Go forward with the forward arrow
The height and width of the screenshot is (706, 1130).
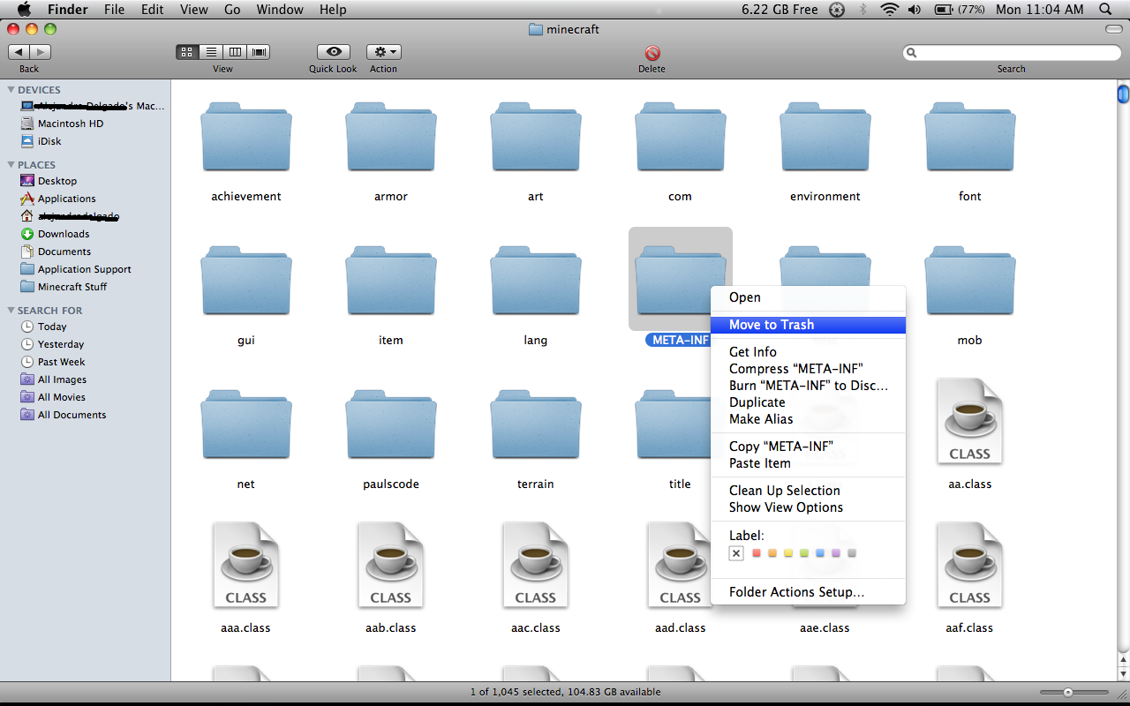point(41,52)
